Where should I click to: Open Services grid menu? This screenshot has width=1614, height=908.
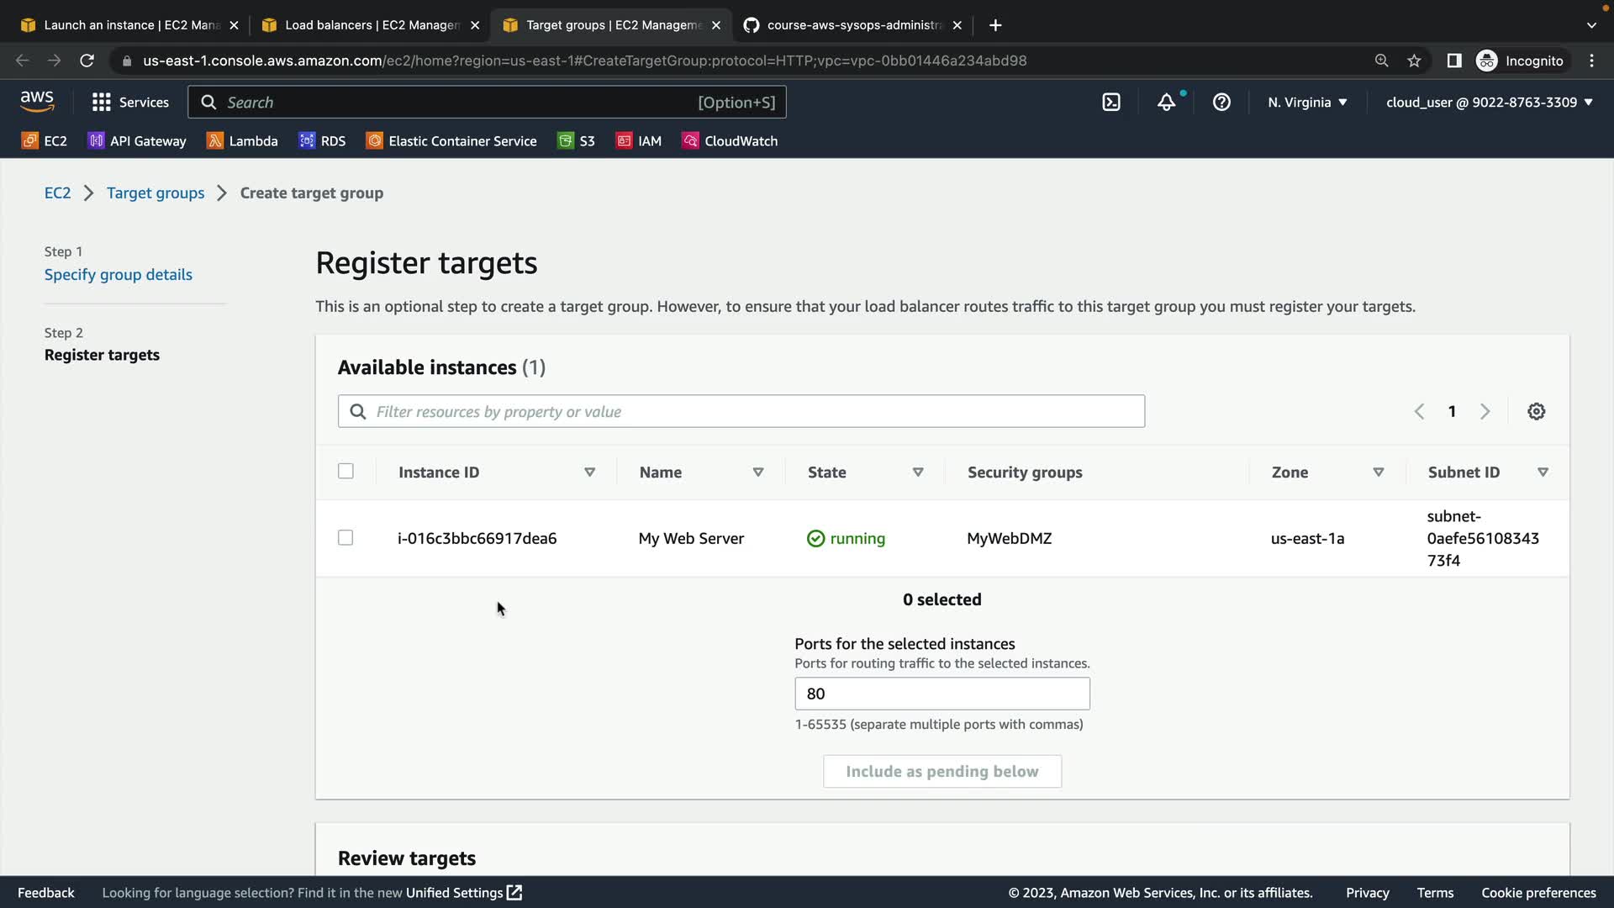130,102
